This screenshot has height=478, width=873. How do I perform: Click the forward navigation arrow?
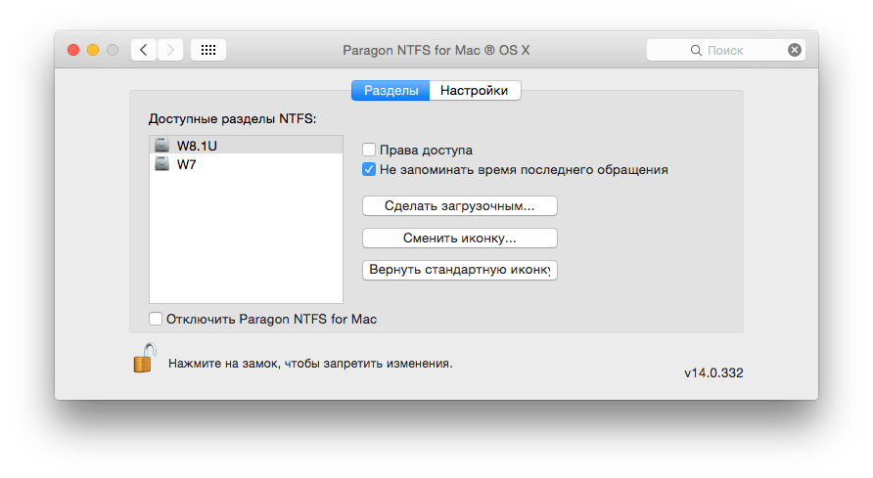click(x=170, y=49)
